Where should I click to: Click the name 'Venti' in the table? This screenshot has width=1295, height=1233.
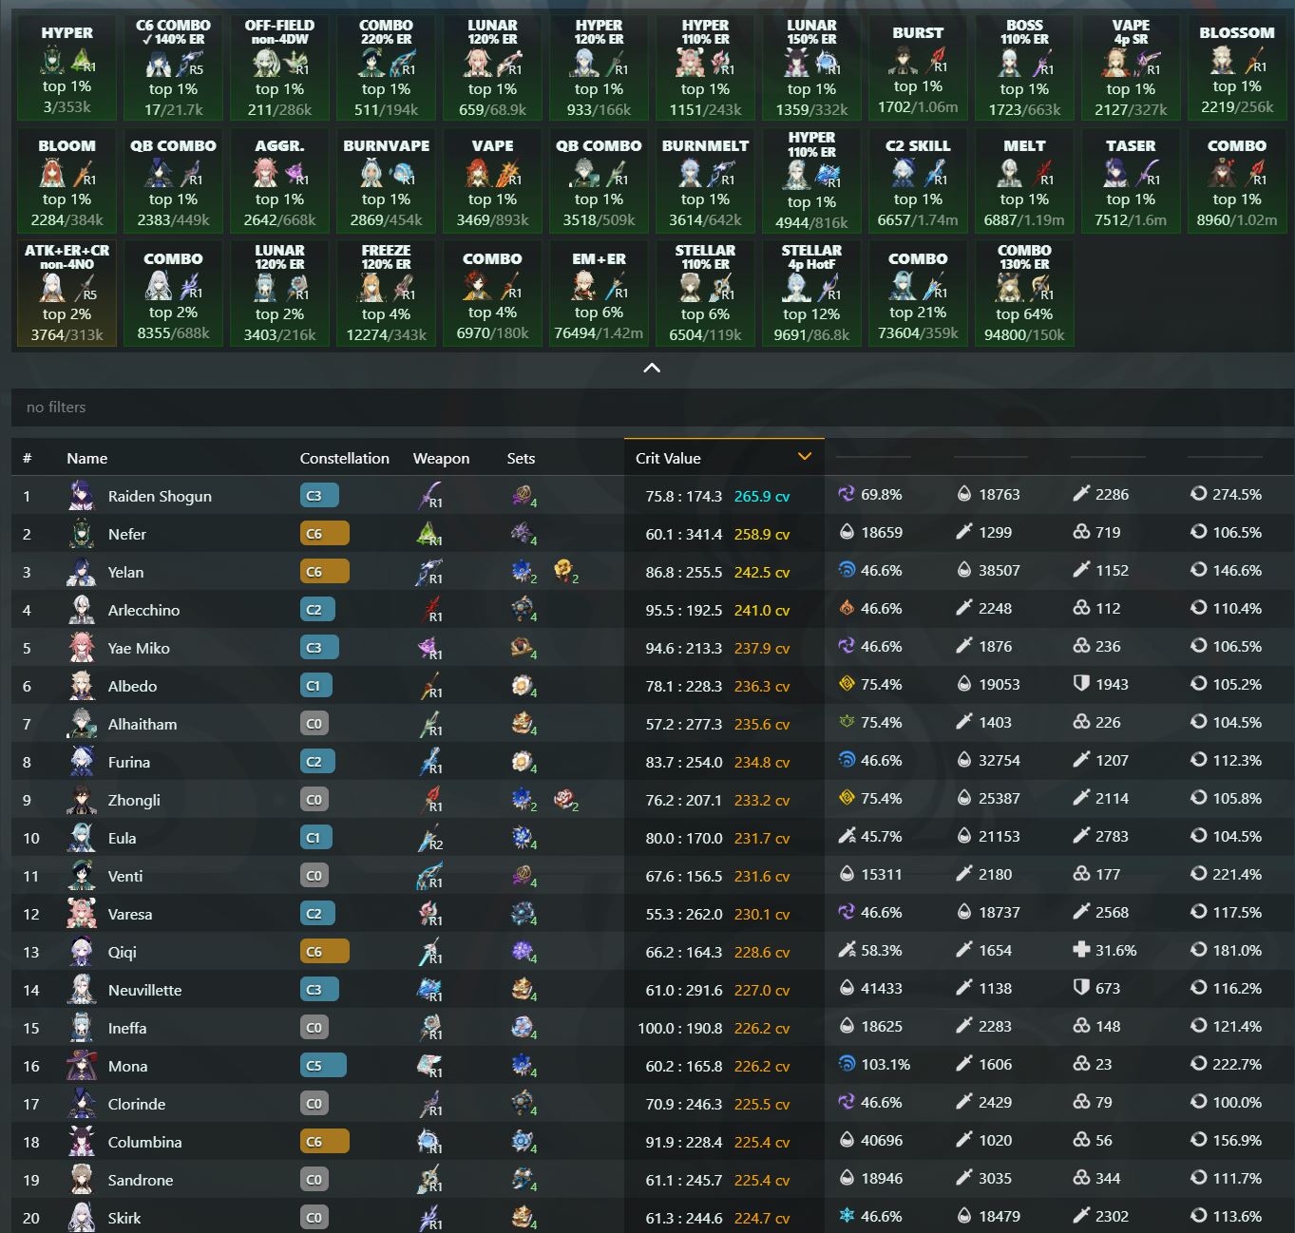coord(125,876)
